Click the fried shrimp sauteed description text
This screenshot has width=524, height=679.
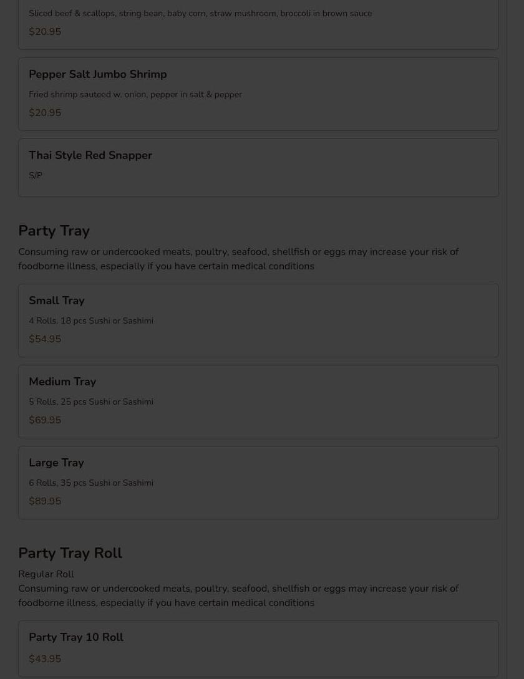[x=135, y=94]
